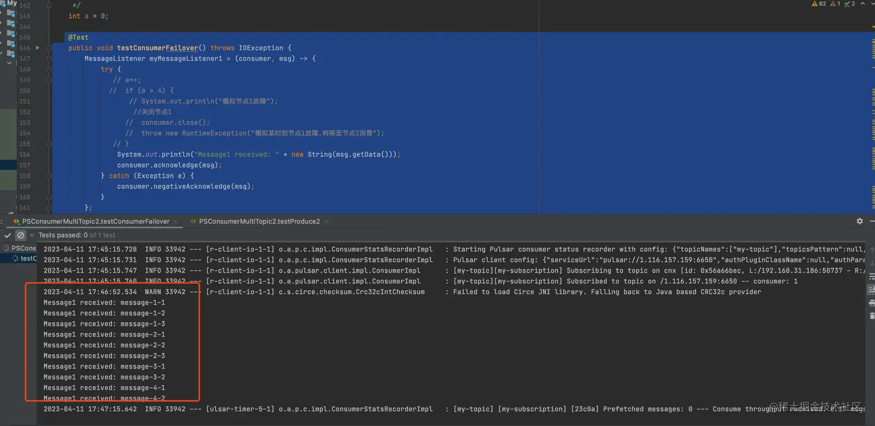Go to previous highlighted error arrow
875x426 pixels.
point(862,4)
